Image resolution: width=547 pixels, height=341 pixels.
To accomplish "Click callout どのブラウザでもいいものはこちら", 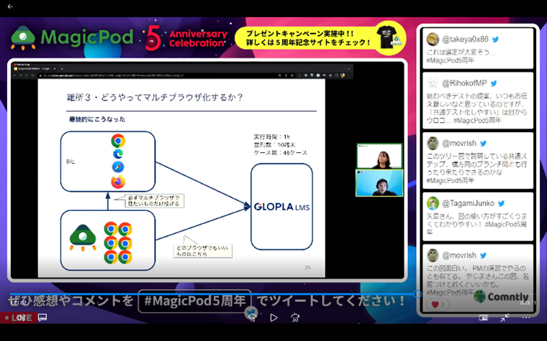I will 203,251.
